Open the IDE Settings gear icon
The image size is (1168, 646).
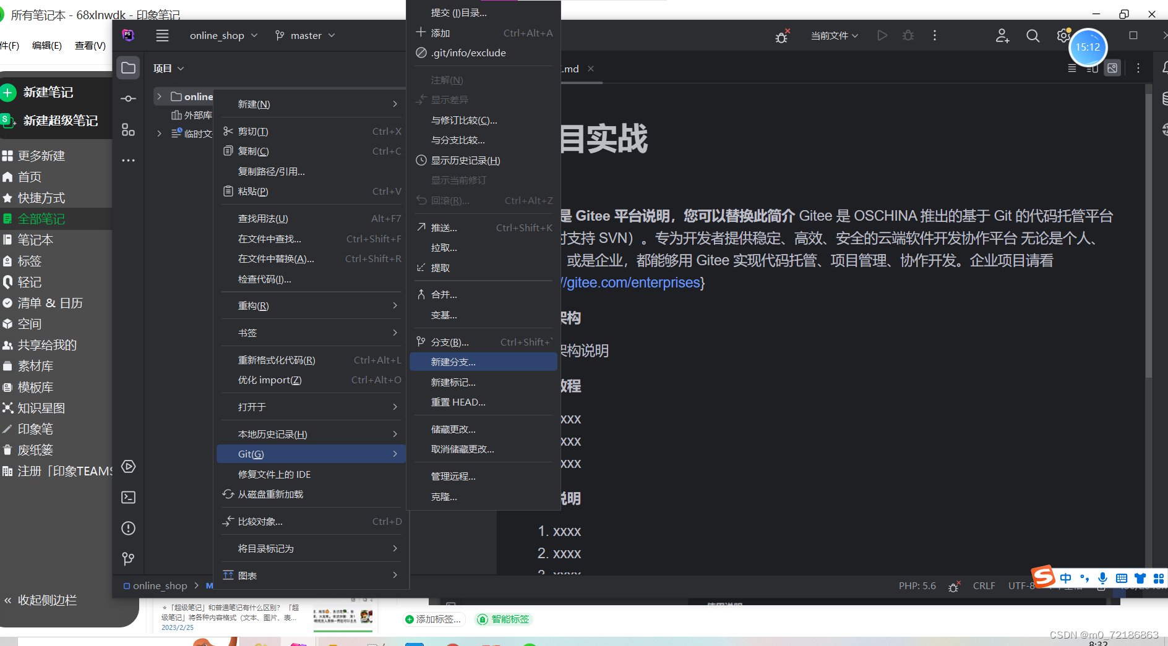tap(1063, 36)
